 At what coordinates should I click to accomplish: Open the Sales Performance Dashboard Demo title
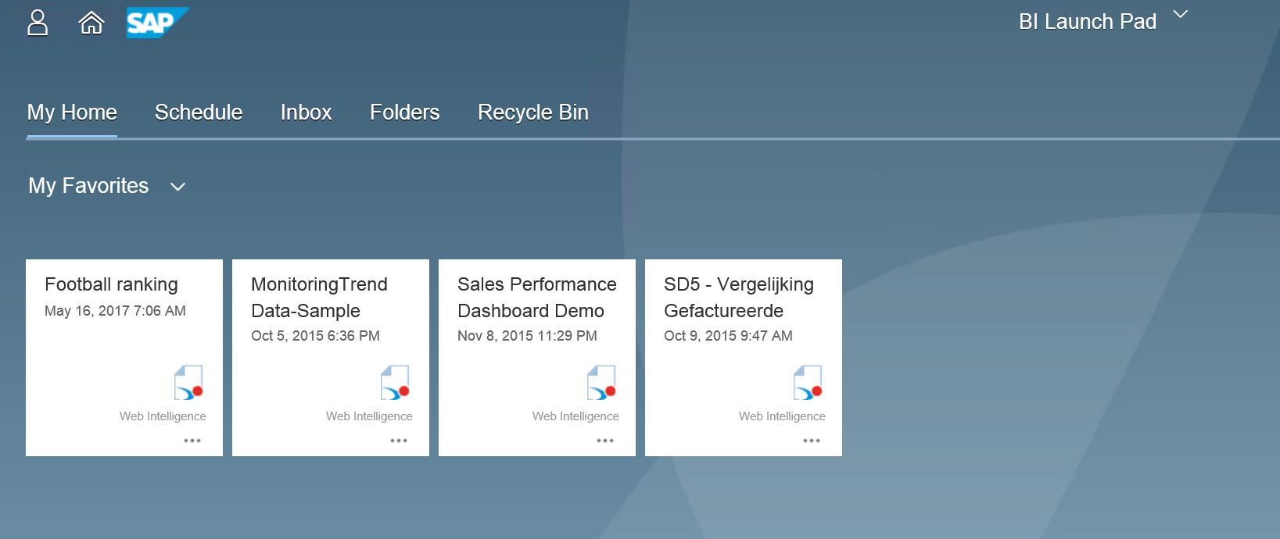tap(537, 298)
